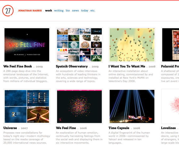Click the I Want You To Want Me title
The height and width of the screenshot is (149, 179).
coord(127,66)
